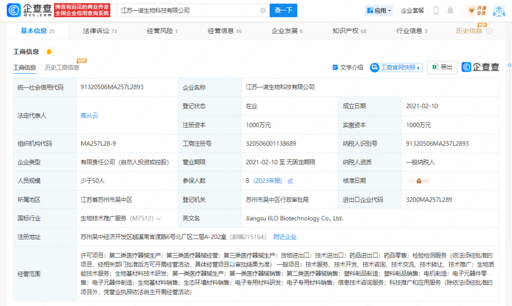Click the registered address text
Screen dimensions: 512x306
coord(154,237)
